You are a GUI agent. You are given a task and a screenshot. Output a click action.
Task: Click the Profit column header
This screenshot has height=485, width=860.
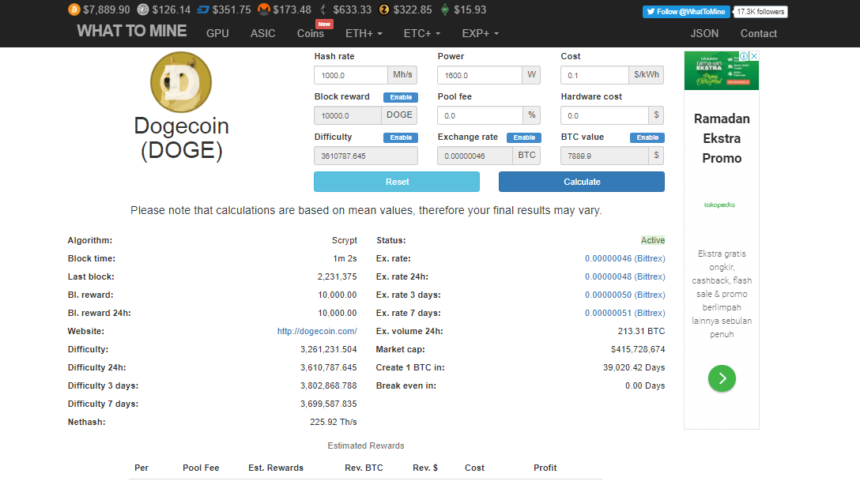[x=545, y=468]
